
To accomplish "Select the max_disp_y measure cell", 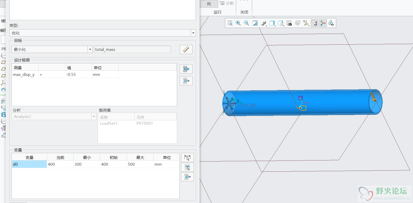I will (25, 75).
